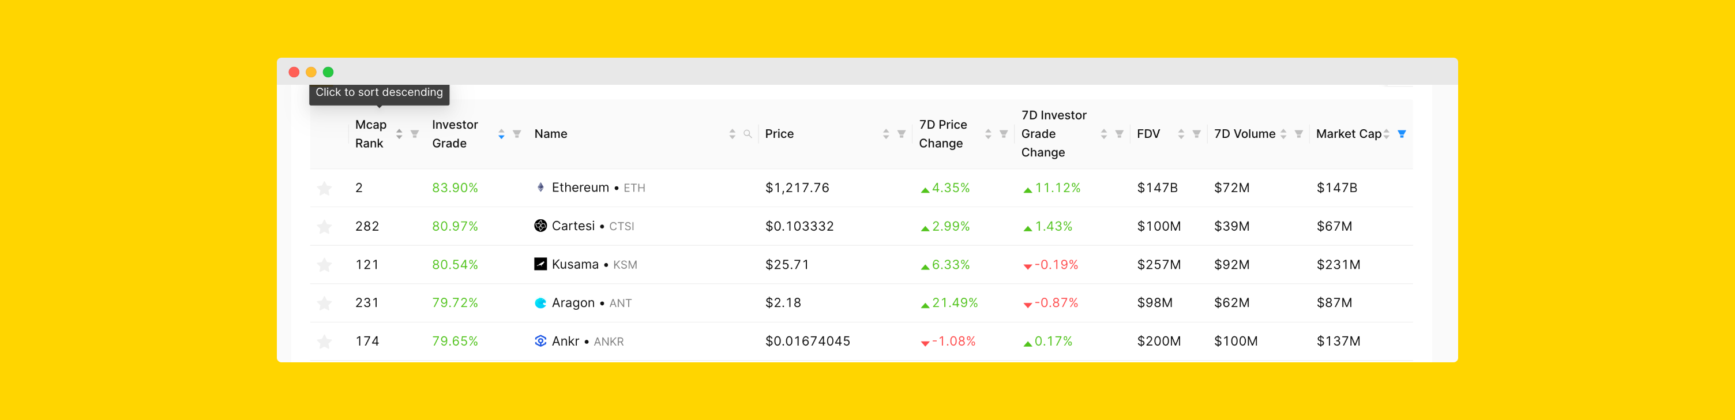Screen dimensions: 1735x420
Task: Click the $257M FDV value
Action: click(x=1158, y=265)
